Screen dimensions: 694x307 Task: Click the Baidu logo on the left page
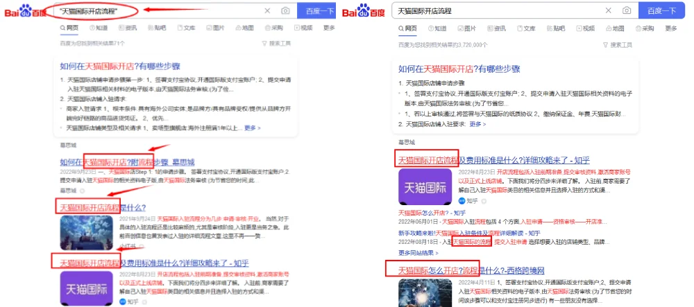(x=25, y=11)
